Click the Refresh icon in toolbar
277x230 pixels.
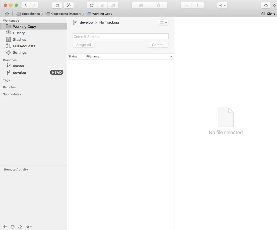pos(266,5)
